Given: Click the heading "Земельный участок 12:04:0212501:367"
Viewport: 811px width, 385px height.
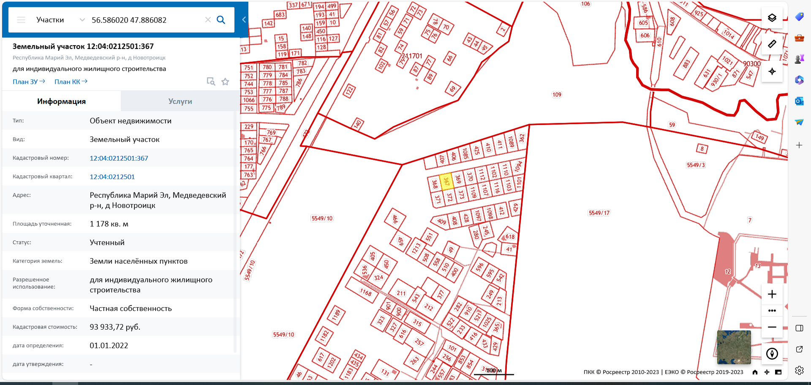Looking at the screenshot, I should [x=83, y=46].
